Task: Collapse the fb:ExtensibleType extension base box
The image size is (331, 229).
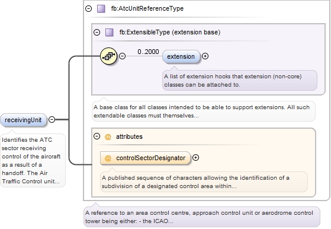Action: tap(97, 33)
